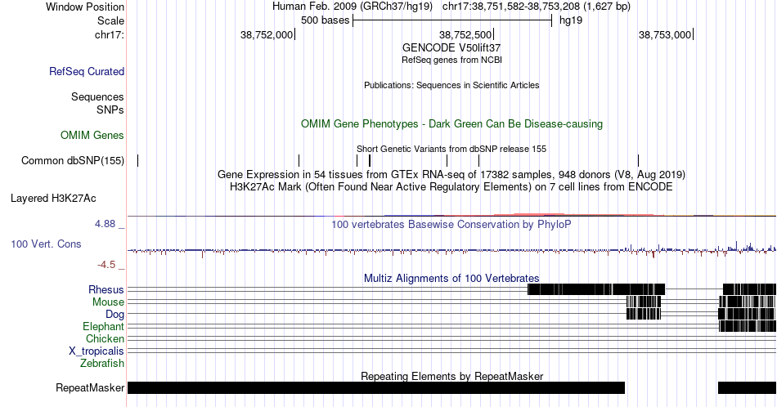This screenshot has width=777, height=407.
Task: Click the chr17:38,751,582-38,753,208 position text
Action: coord(537,7)
